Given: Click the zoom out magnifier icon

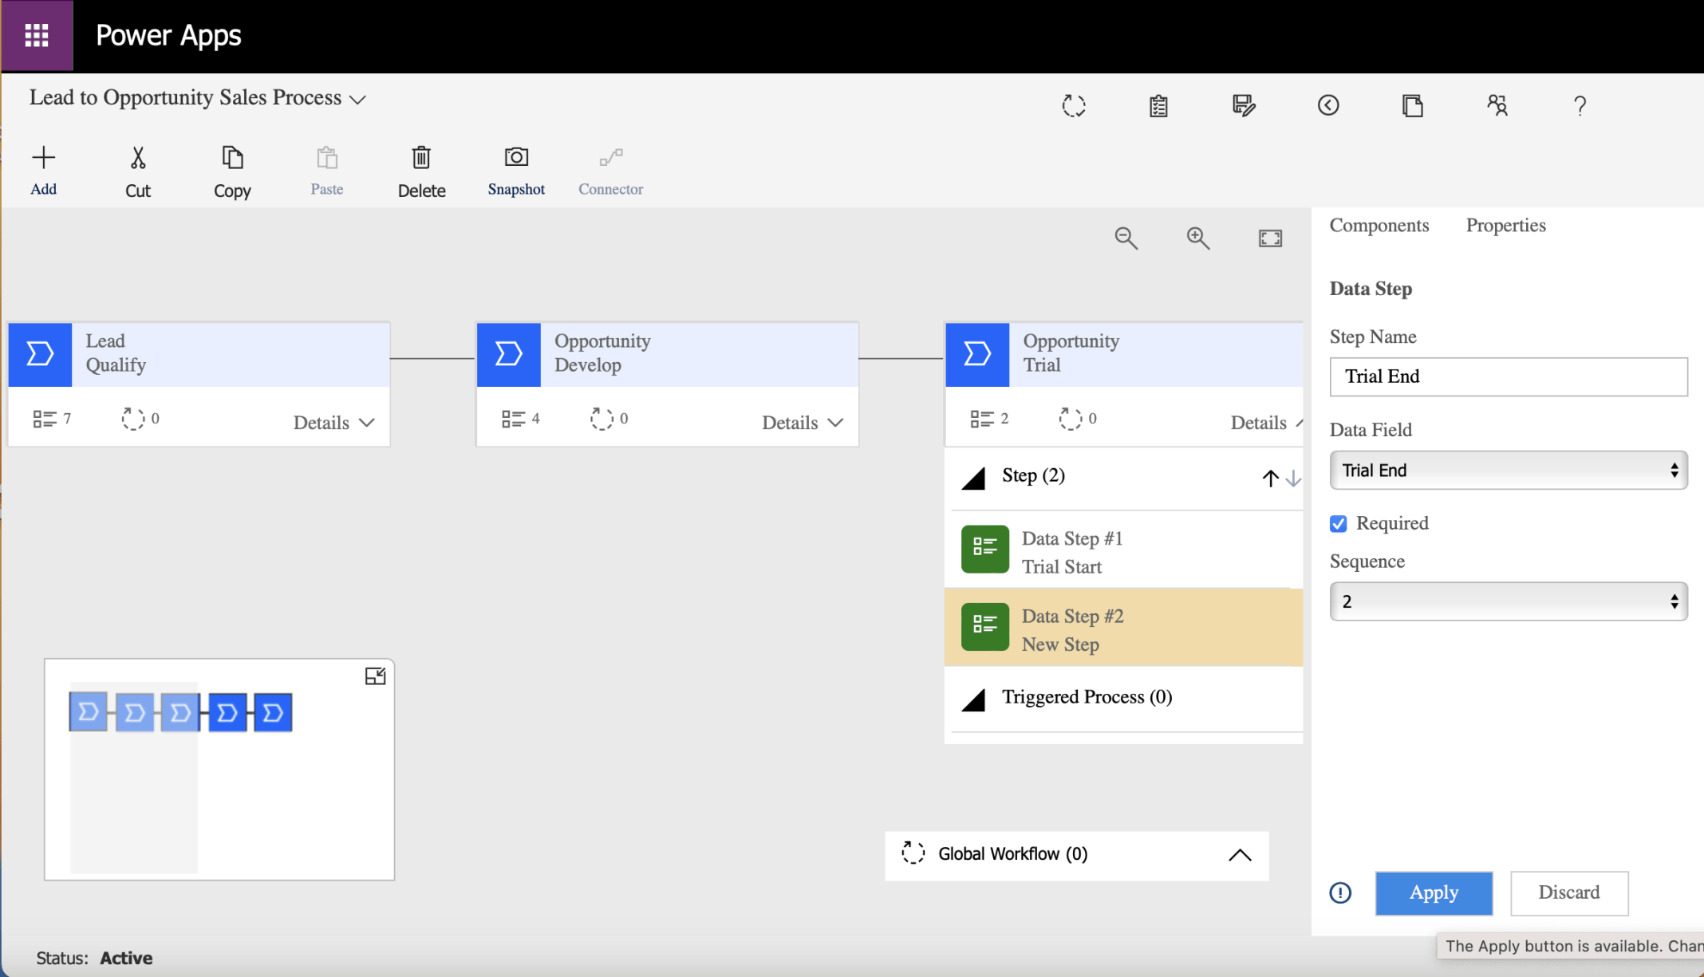Looking at the screenshot, I should point(1126,238).
